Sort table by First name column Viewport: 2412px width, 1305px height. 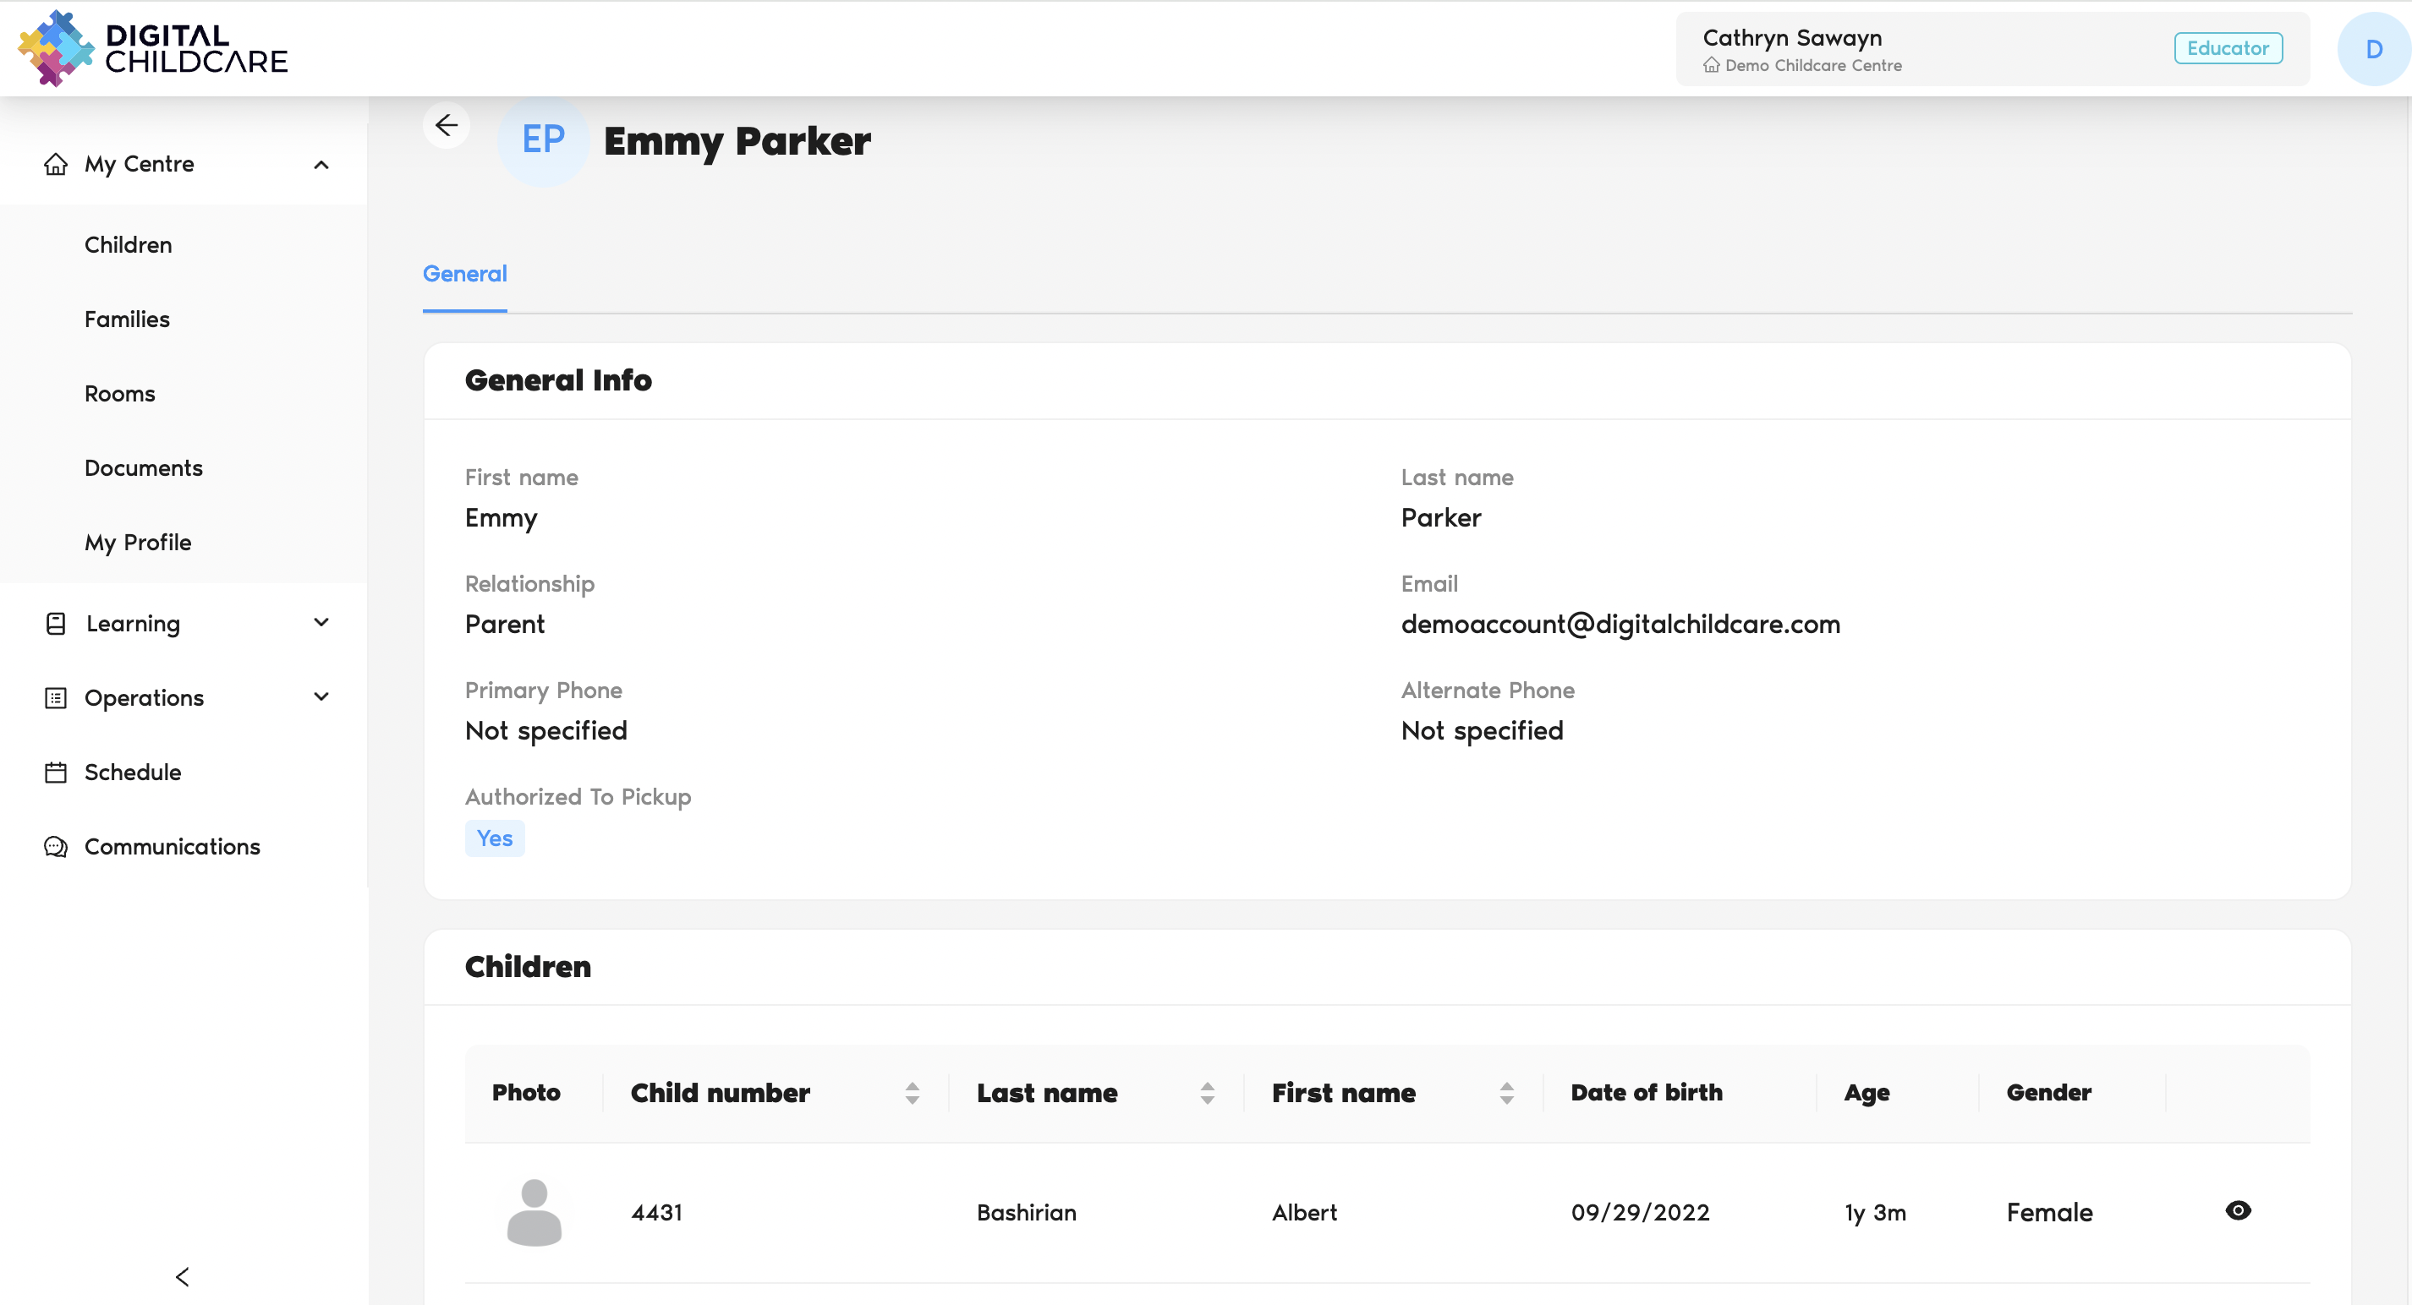1505,1093
